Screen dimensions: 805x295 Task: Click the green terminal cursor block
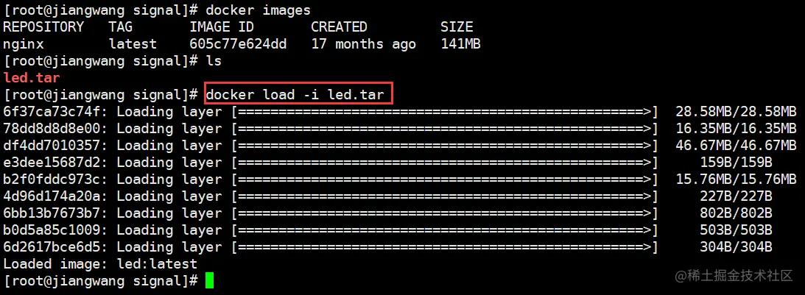coord(209,280)
